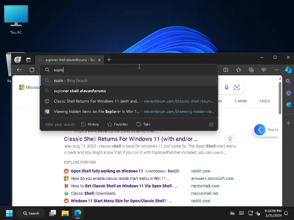Open Settings and more ellipsis menu
294x220 pixels.
click(x=276, y=70)
